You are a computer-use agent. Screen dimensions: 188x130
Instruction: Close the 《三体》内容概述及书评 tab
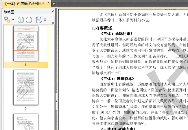[x=49, y=3]
